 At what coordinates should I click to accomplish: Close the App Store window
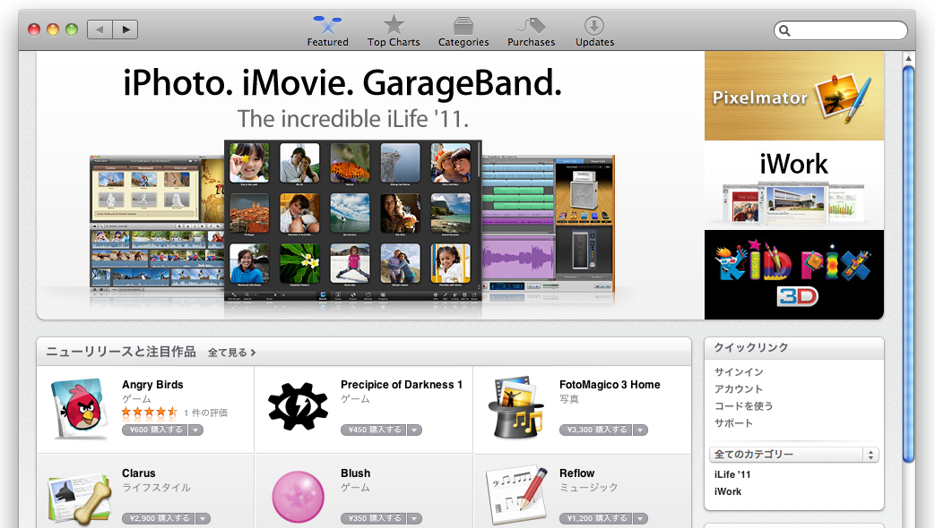click(34, 30)
